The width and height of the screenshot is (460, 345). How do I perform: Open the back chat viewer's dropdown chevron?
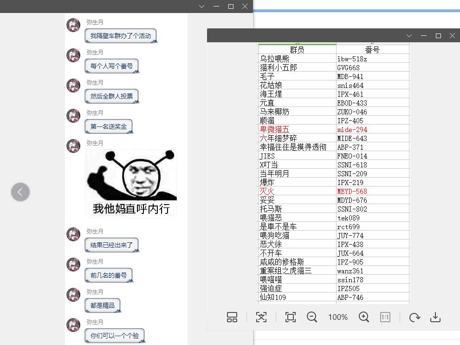coord(201,7)
